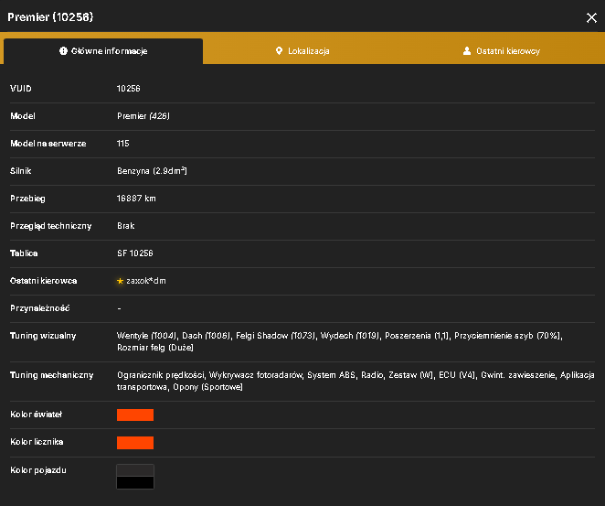Click the plate value SF 10256
The width and height of the screenshot is (605, 506).
[135, 253]
